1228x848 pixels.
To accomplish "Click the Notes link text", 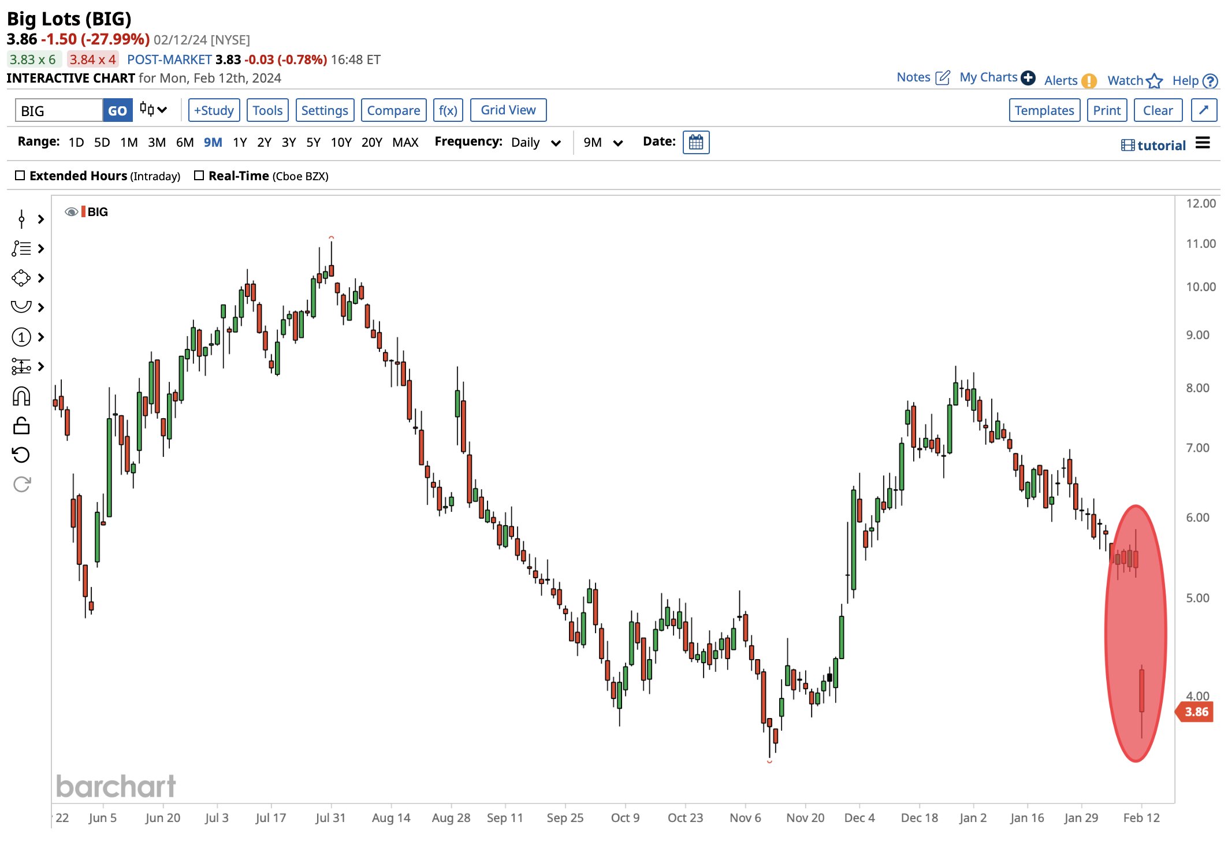I will click(x=913, y=77).
